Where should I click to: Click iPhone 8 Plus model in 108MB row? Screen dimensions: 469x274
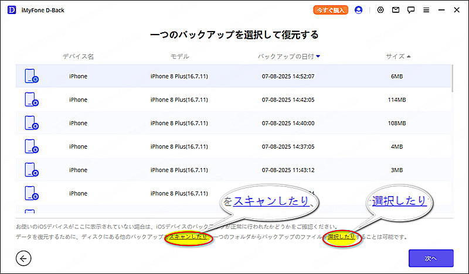coord(179,123)
